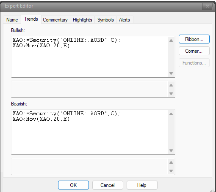This screenshot has height=192, width=216.
Task: Open Help for the Expert Editor
Action: click(x=142, y=185)
